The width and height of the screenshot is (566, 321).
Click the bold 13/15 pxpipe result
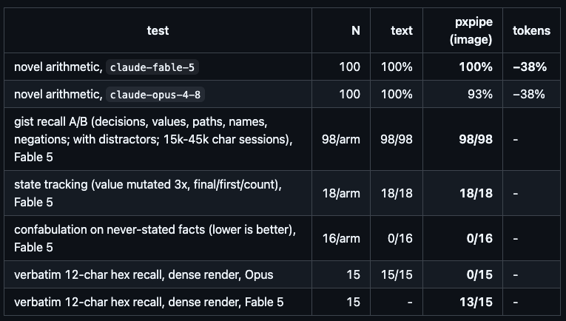click(476, 302)
